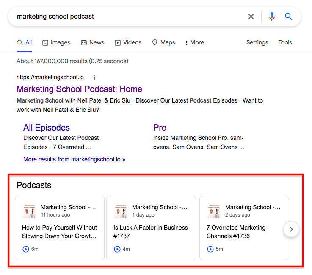Open the Pro sitelink
The width and height of the screenshot is (312, 275).
tap(160, 128)
